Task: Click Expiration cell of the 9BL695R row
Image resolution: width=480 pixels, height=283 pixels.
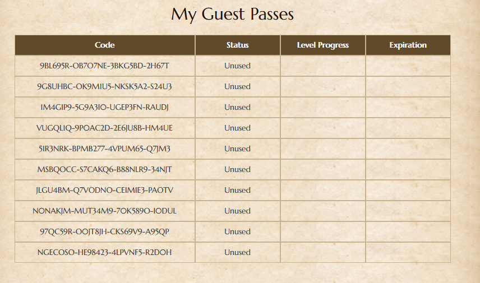Action: [x=408, y=66]
